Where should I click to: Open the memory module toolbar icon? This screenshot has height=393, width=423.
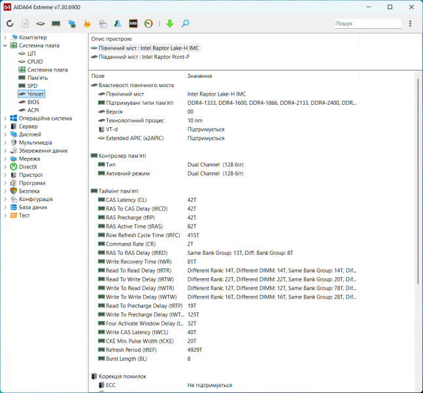tap(56, 24)
